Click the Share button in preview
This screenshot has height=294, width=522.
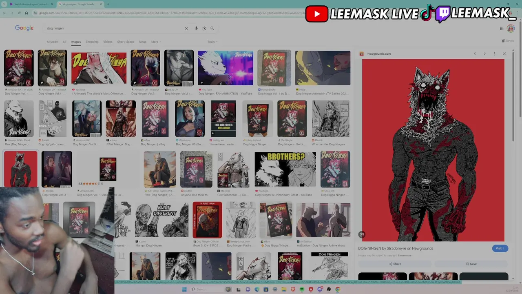pyautogui.click(x=395, y=264)
